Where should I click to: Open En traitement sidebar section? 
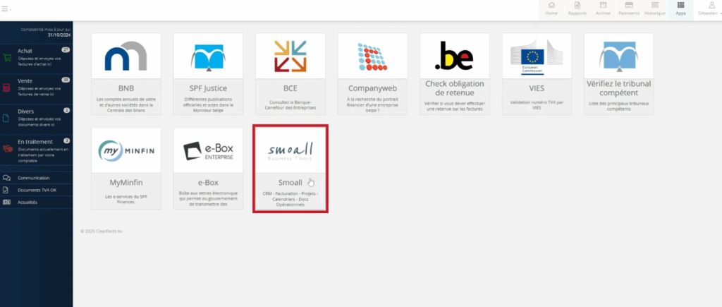(x=37, y=150)
